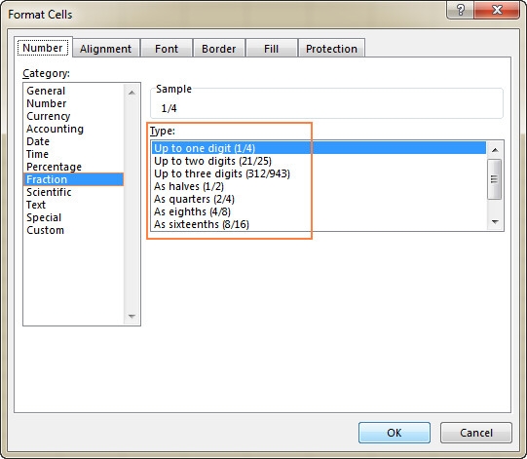Choose the Accounting category

click(74, 129)
